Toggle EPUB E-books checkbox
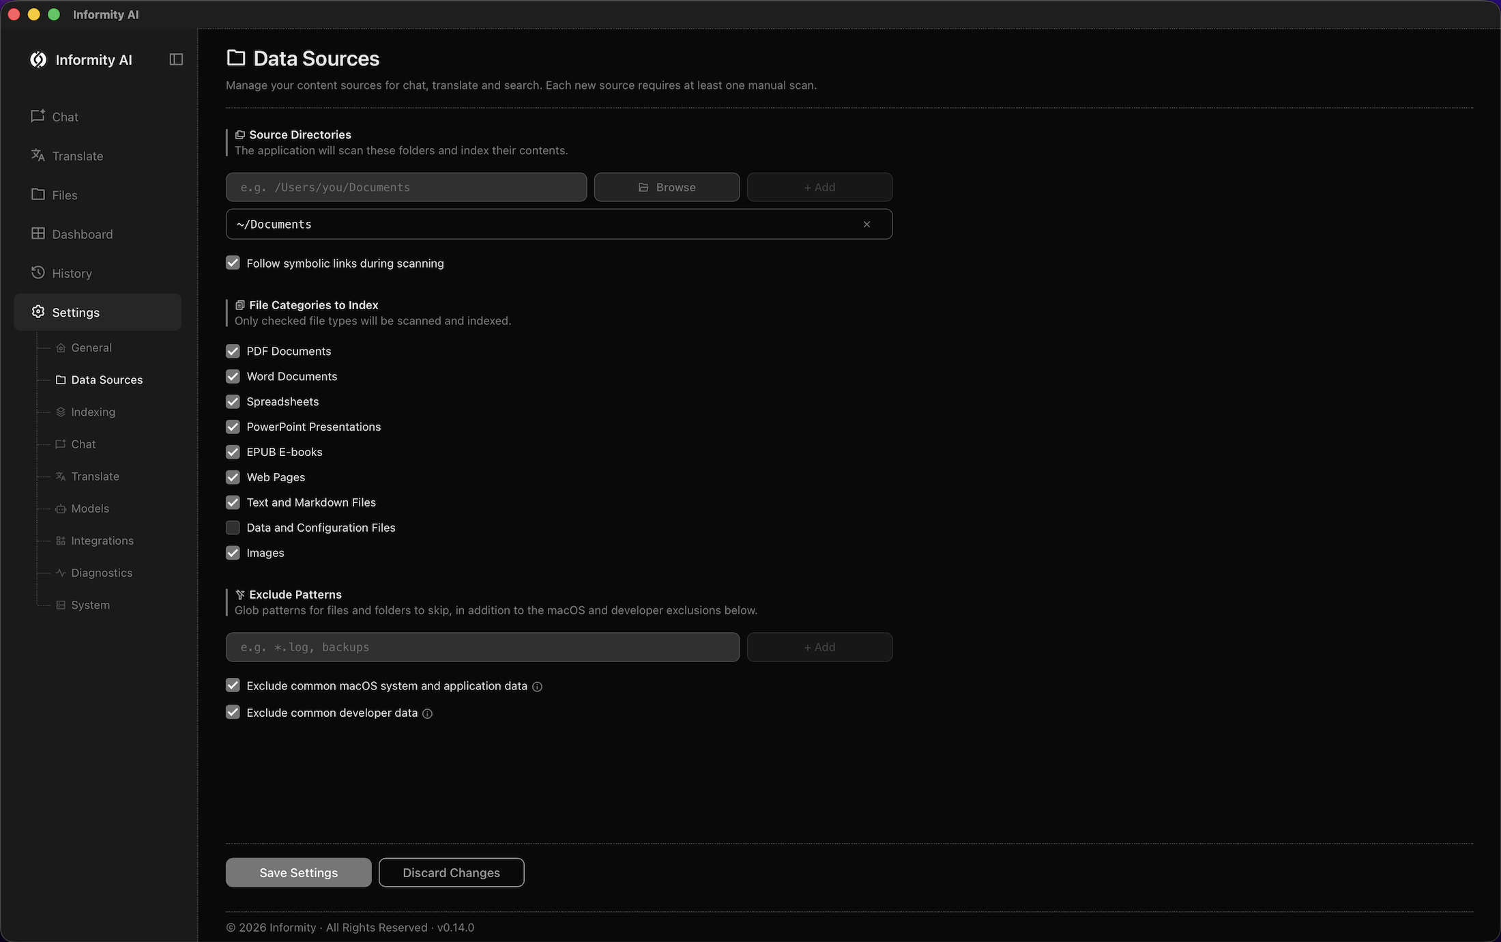 pyautogui.click(x=233, y=452)
